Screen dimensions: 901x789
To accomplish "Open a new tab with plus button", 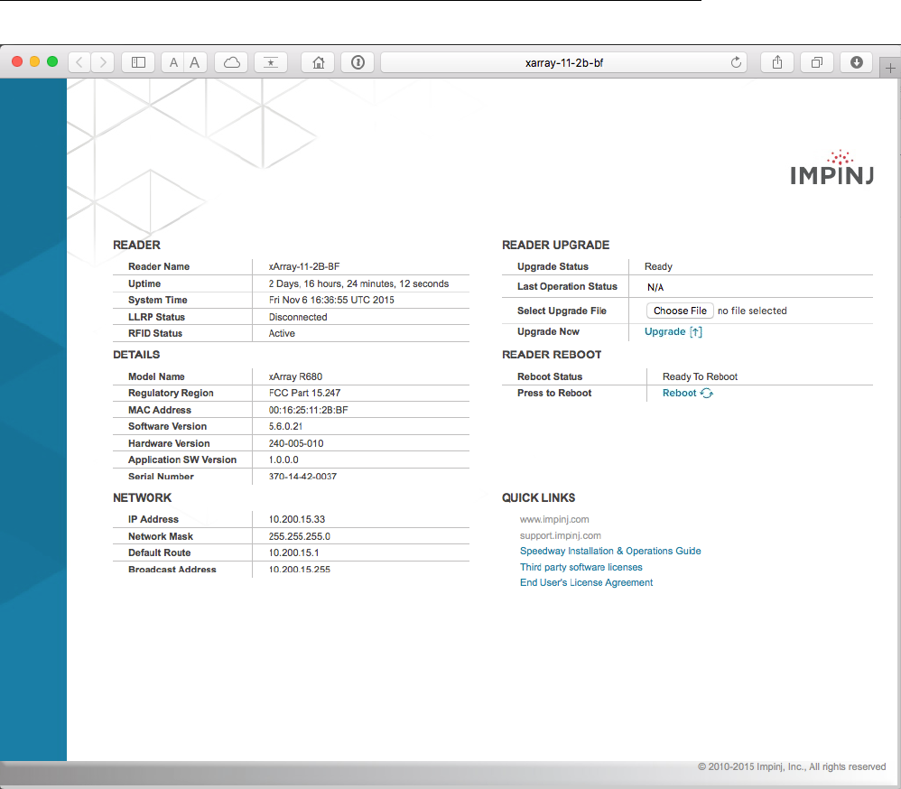I will [890, 69].
